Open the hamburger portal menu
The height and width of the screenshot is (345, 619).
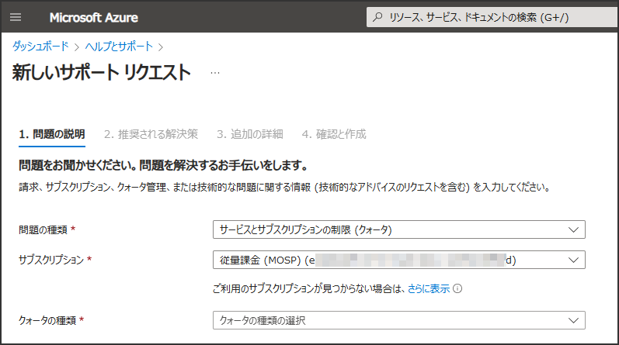pos(16,17)
